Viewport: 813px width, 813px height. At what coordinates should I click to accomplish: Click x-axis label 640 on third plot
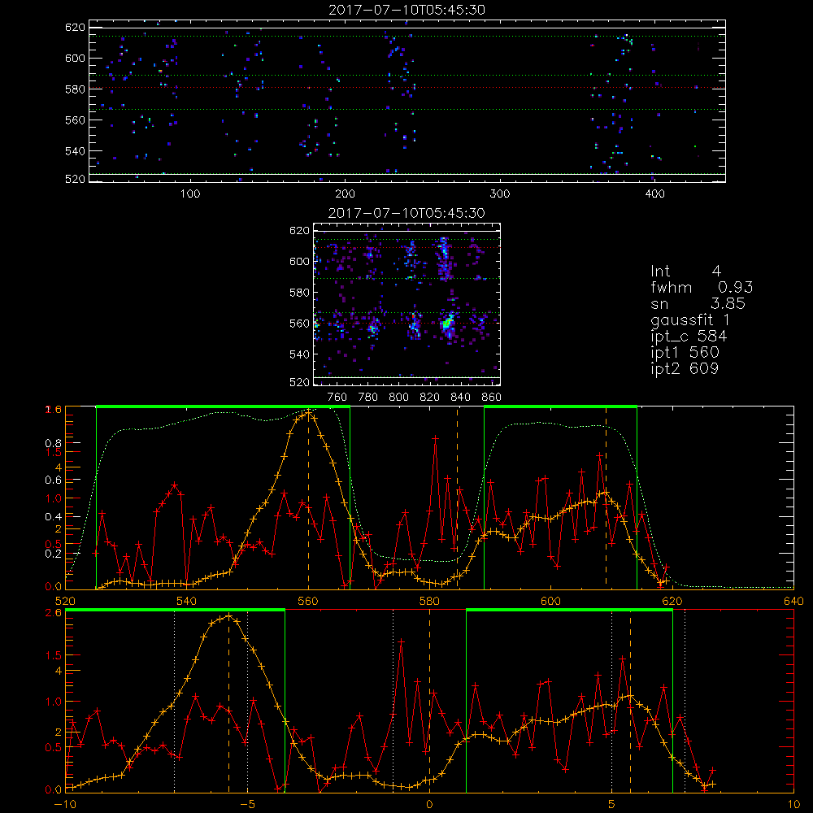[x=793, y=601]
